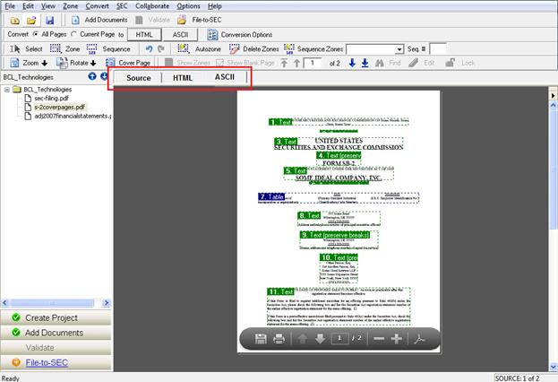The height and width of the screenshot is (382, 558).
Task: Select zone 11 Text label
Action: [x=280, y=291]
